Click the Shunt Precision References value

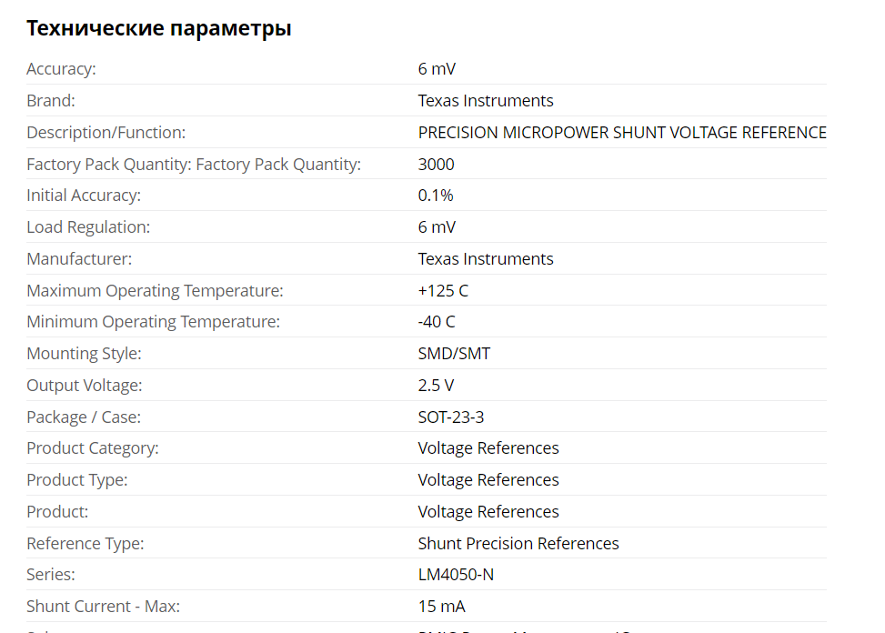[518, 544]
